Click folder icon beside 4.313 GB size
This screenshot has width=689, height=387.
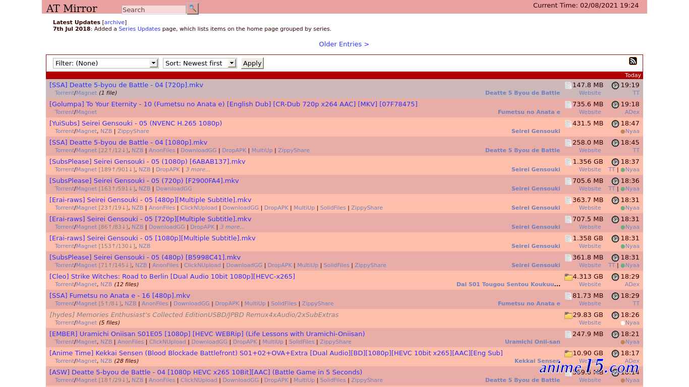568,277
